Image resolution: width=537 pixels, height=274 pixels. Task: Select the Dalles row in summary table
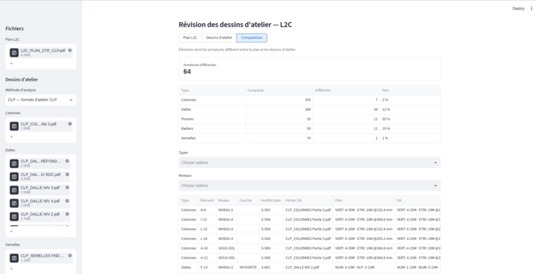310,109
